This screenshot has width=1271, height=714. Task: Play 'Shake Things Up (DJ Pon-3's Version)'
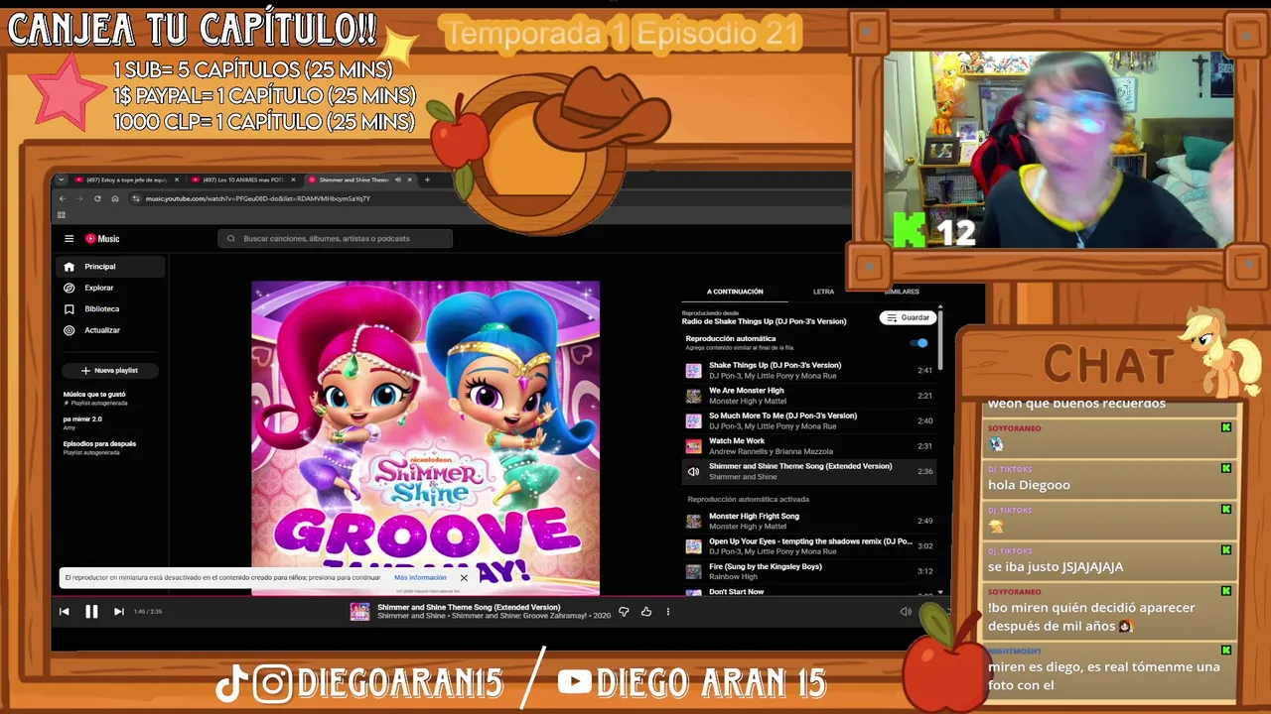tap(809, 370)
